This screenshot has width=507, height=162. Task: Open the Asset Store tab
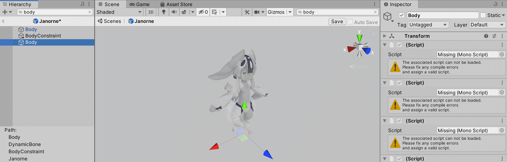[x=175, y=4]
